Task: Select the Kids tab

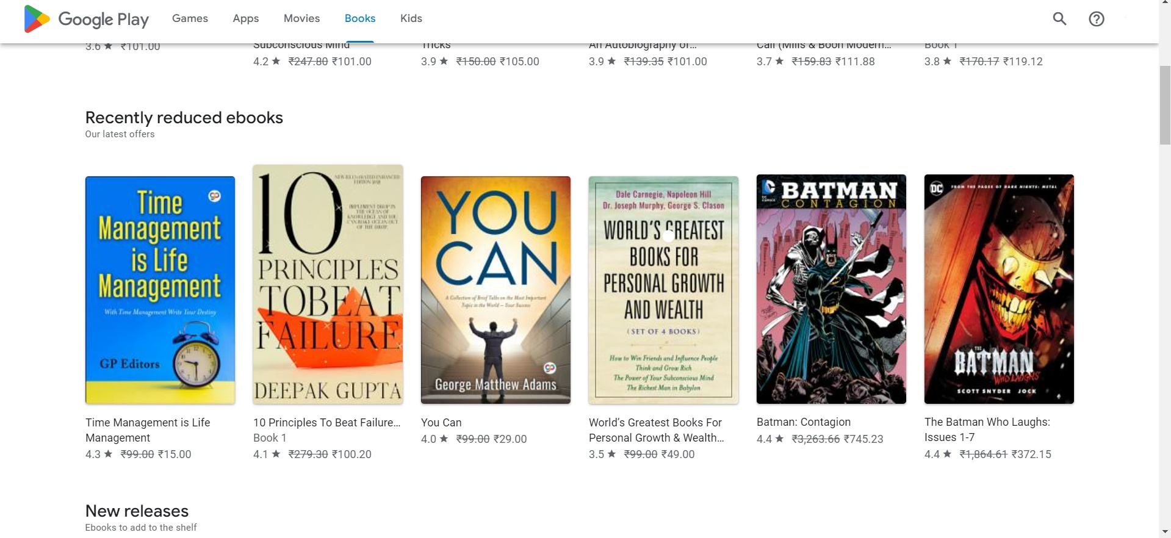Action: (411, 18)
